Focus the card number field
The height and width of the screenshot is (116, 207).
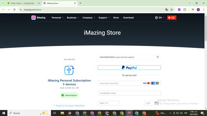tap(129, 83)
